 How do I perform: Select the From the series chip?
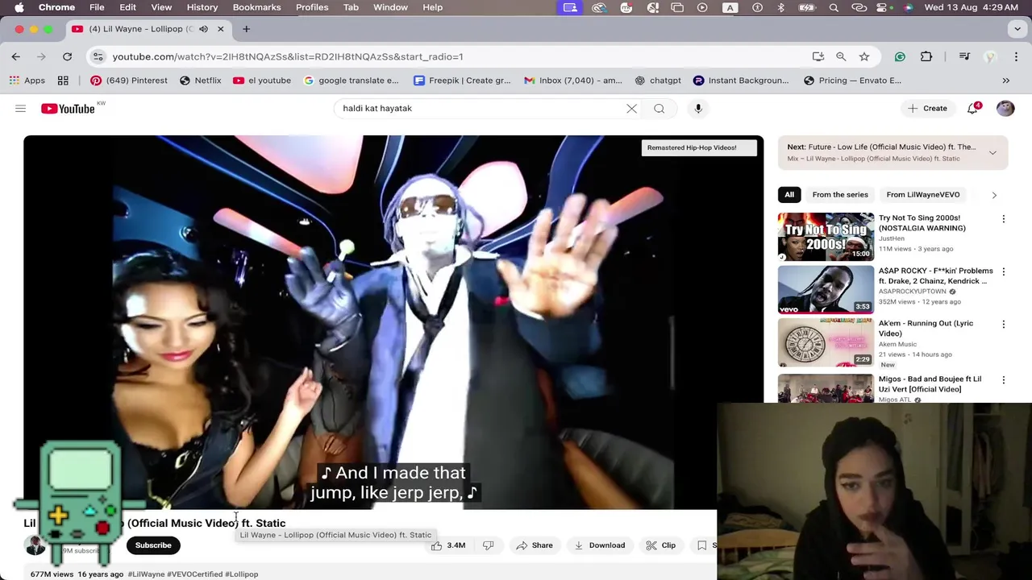tap(840, 194)
